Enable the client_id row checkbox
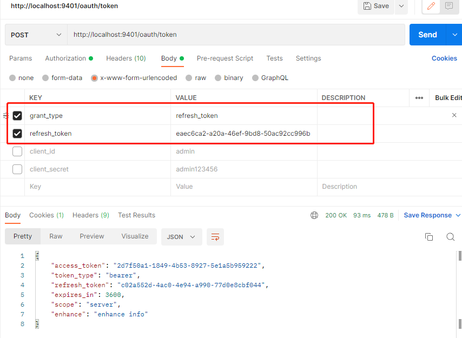This screenshot has height=338, width=462. pyautogui.click(x=17, y=151)
